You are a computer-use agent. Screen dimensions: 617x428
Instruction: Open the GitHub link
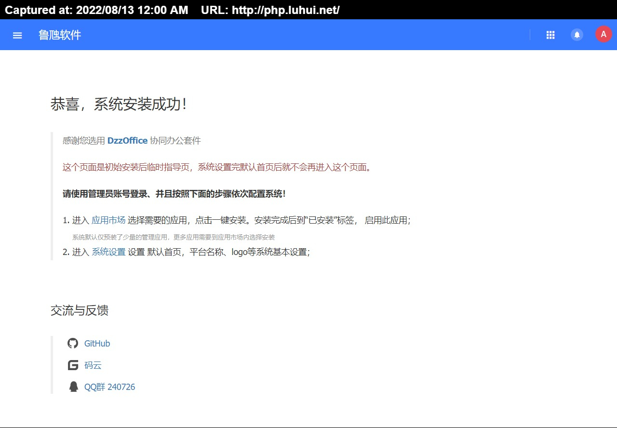[x=97, y=344]
